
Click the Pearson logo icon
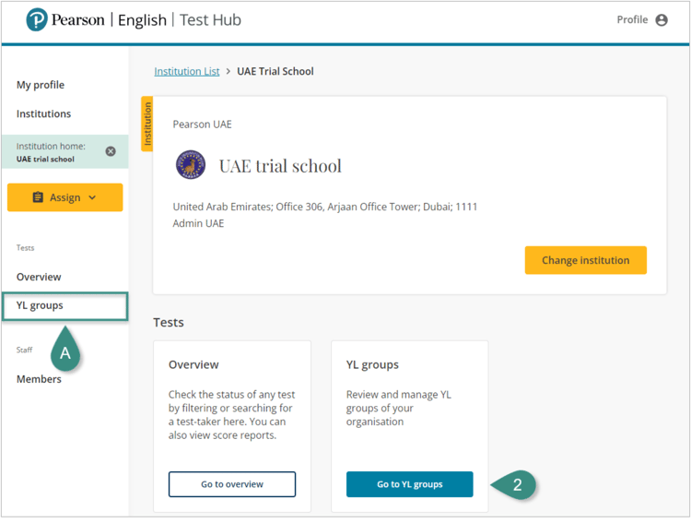point(37,19)
